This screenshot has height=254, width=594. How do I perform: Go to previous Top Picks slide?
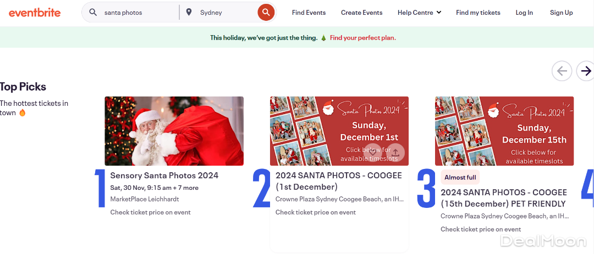[562, 71]
